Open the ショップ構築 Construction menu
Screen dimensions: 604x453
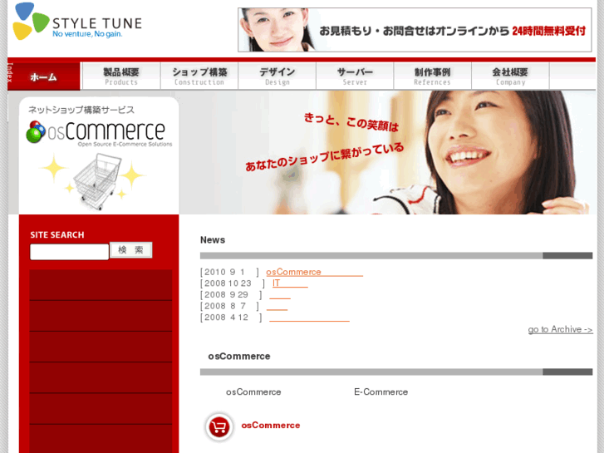point(199,76)
